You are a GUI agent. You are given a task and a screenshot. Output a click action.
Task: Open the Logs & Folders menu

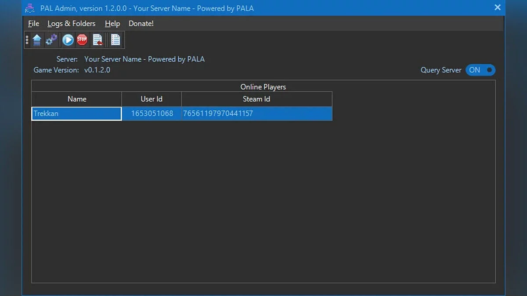coord(72,24)
